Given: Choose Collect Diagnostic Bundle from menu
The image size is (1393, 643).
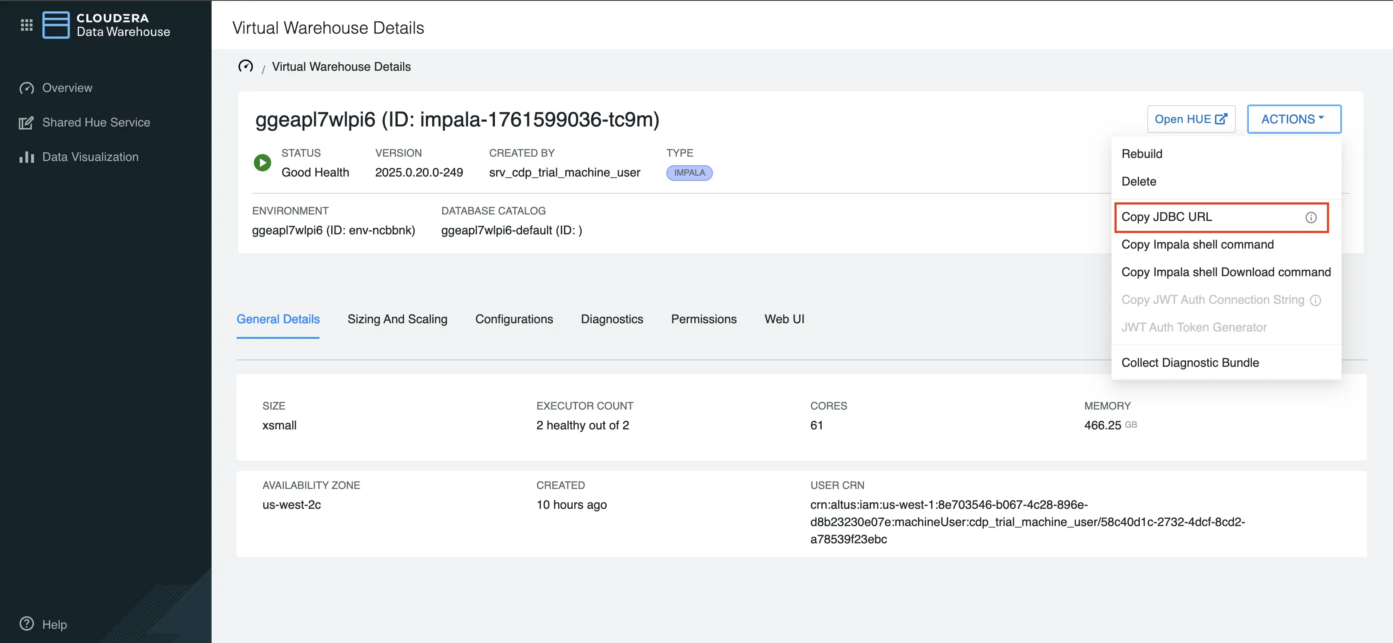Looking at the screenshot, I should tap(1190, 362).
